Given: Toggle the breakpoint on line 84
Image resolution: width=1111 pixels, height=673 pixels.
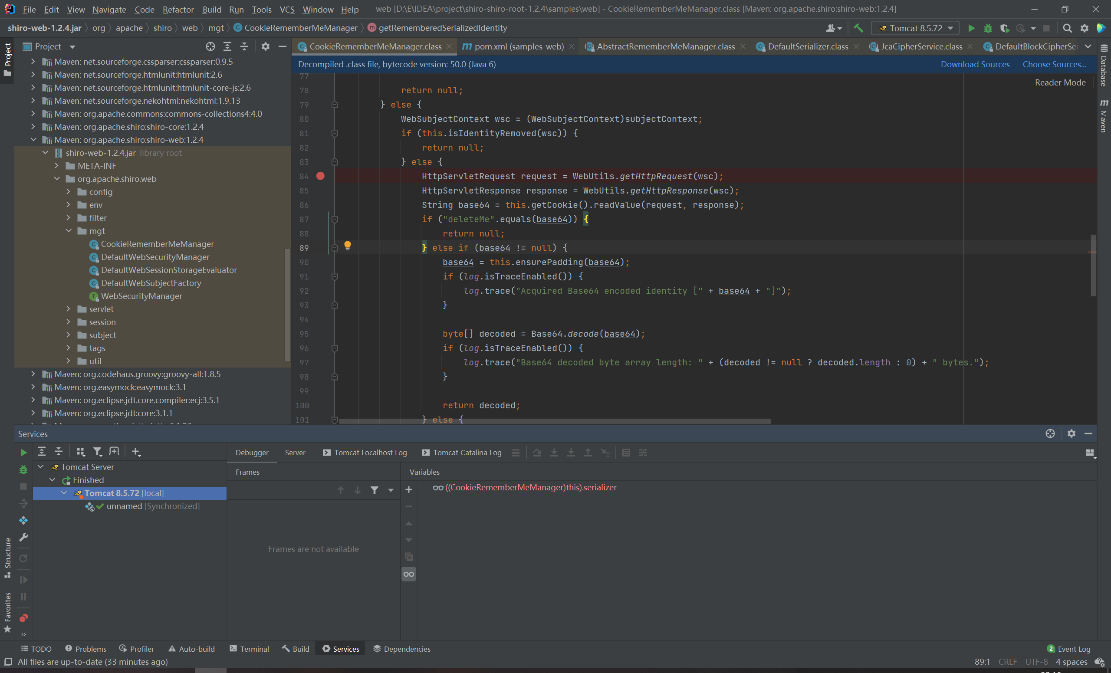Looking at the screenshot, I should tap(320, 176).
